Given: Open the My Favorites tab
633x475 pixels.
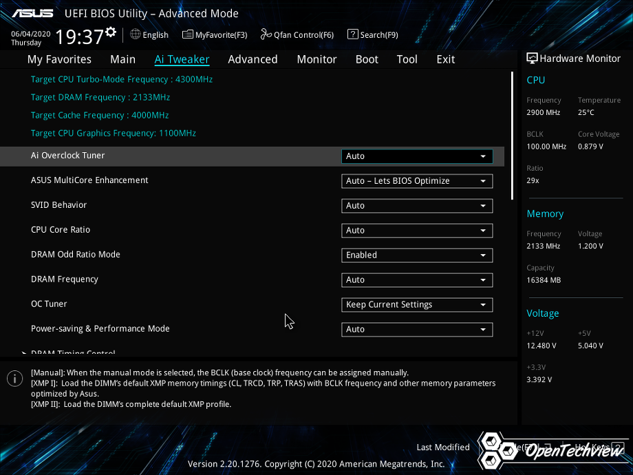Looking at the screenshot, I should [59, 59].
